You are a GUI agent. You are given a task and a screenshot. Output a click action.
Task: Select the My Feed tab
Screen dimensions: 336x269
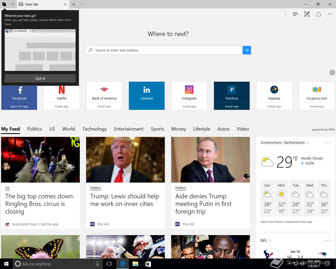(x=10, y=129)
